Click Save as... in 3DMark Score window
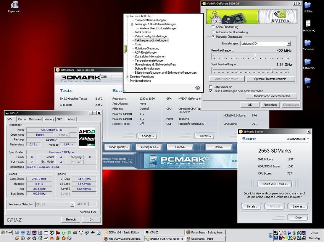 (x=298, y=206)
